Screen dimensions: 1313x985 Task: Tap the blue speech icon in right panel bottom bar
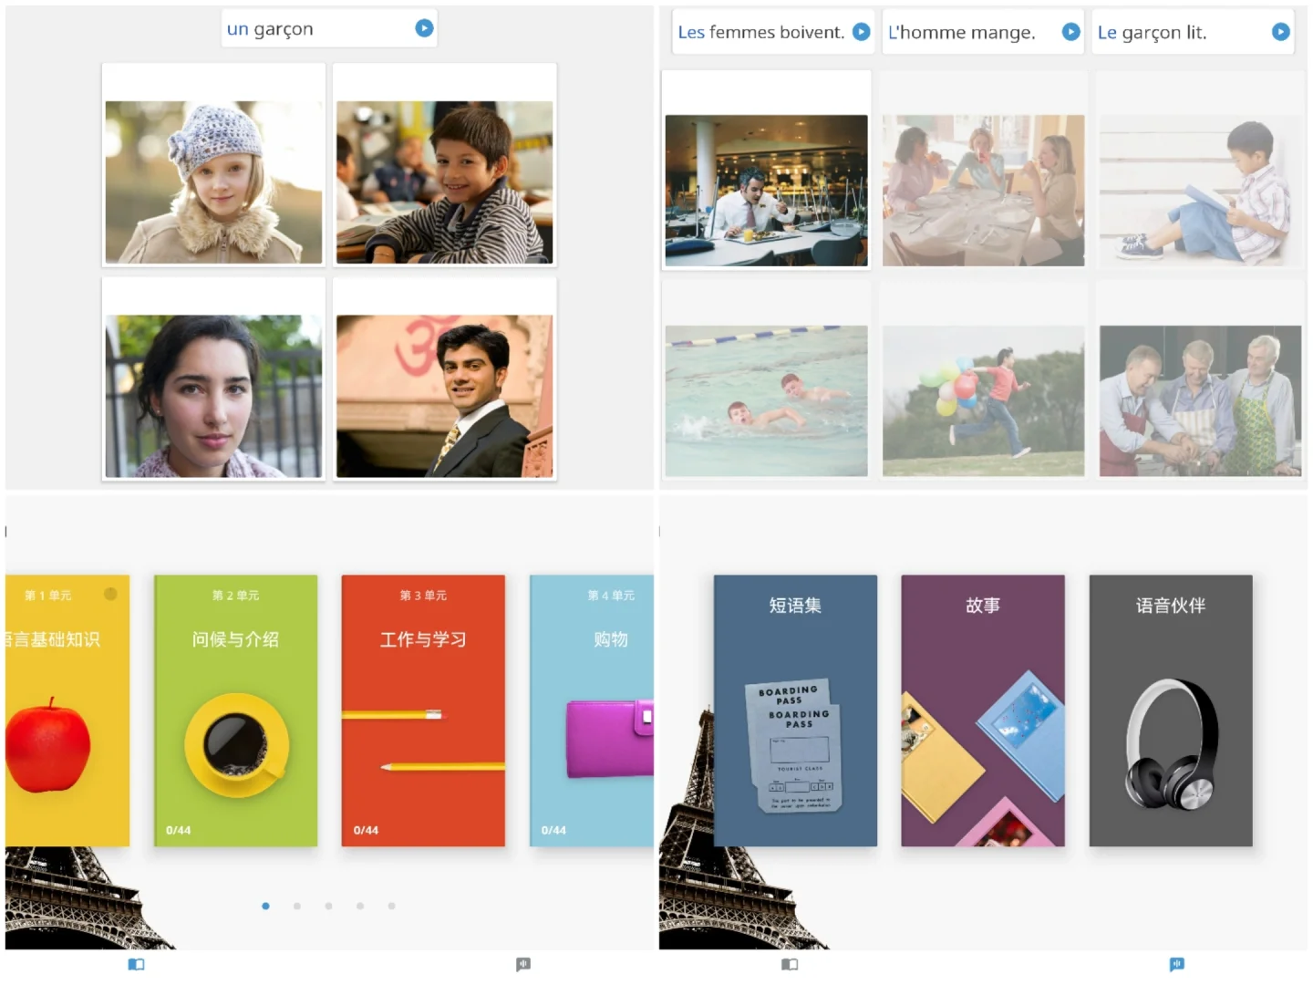1177,964
